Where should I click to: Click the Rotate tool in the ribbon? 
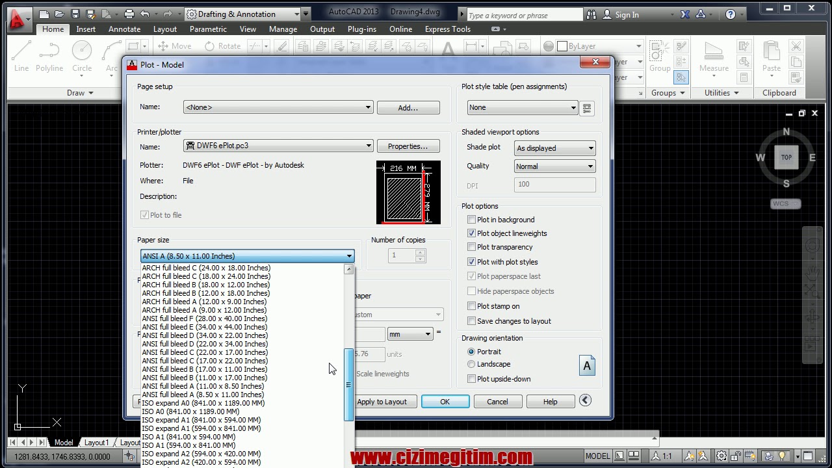(223, 46)
